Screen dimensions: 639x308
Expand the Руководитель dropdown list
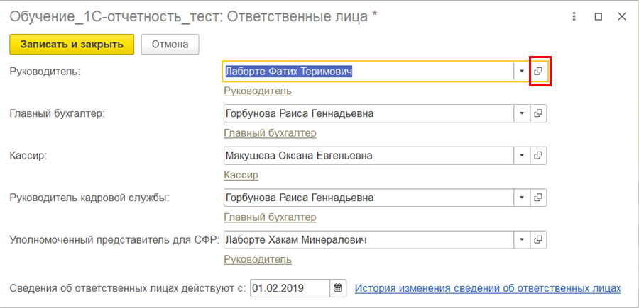521,72
